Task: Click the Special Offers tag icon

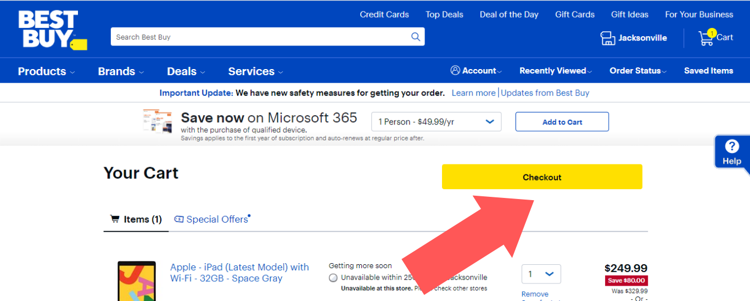Action: (179, 219)
